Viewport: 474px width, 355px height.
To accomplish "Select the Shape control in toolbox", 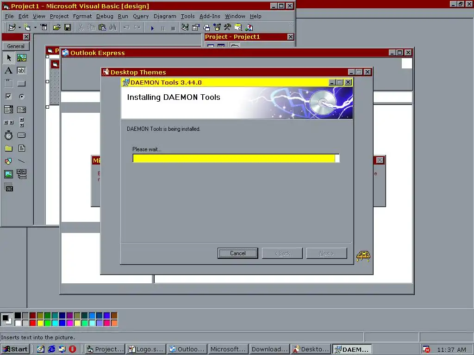I will click(8, 161).
